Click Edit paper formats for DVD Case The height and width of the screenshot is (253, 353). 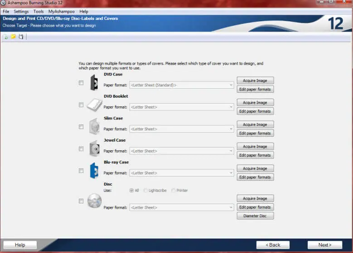255,89
